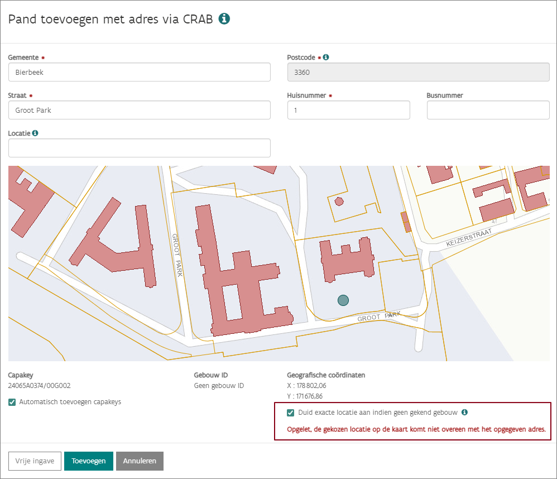The height and width of the screenshot is (479, 557).
Task: Click the Annuleren button
Action: (x=140, y=461)
